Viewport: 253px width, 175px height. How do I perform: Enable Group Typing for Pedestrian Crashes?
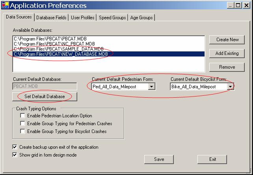pos(23,124)
